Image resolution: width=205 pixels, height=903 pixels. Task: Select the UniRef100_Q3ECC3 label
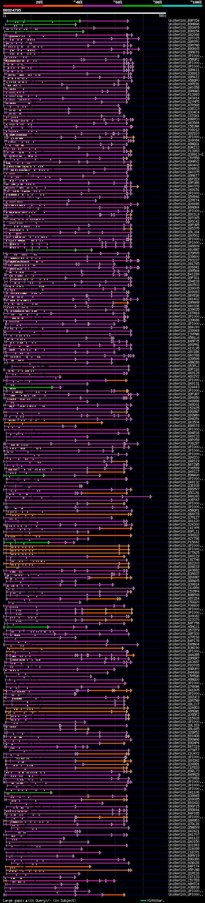(184, 109)
